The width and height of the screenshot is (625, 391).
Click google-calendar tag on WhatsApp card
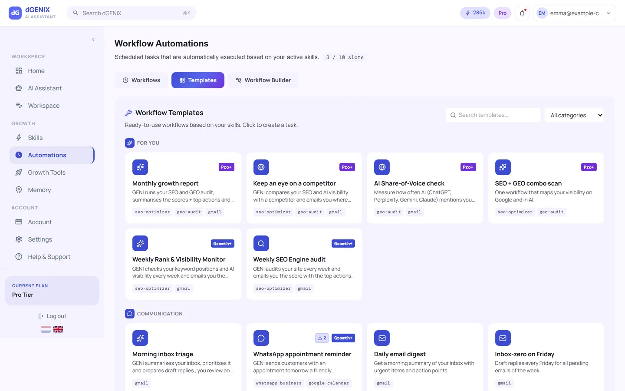click(x=329, y=383)
